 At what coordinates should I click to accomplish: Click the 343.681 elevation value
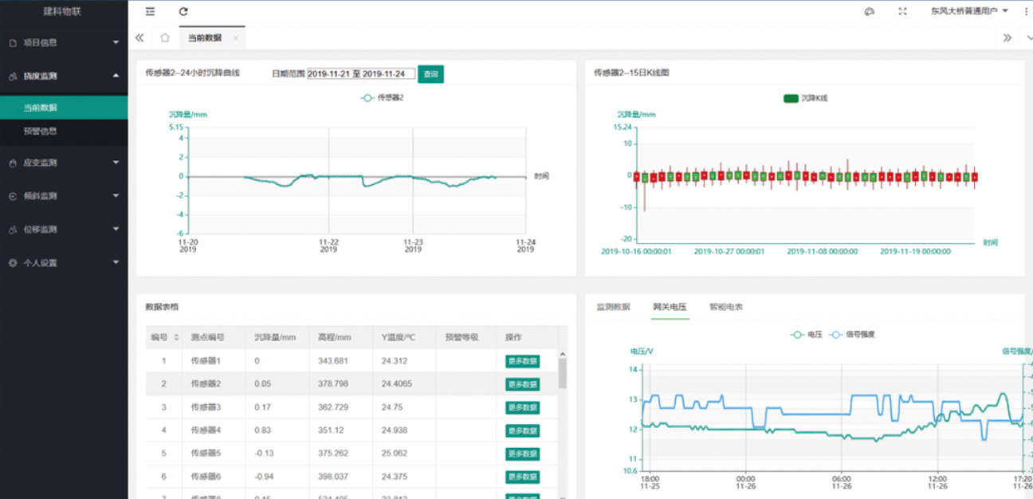pos(333,361)
